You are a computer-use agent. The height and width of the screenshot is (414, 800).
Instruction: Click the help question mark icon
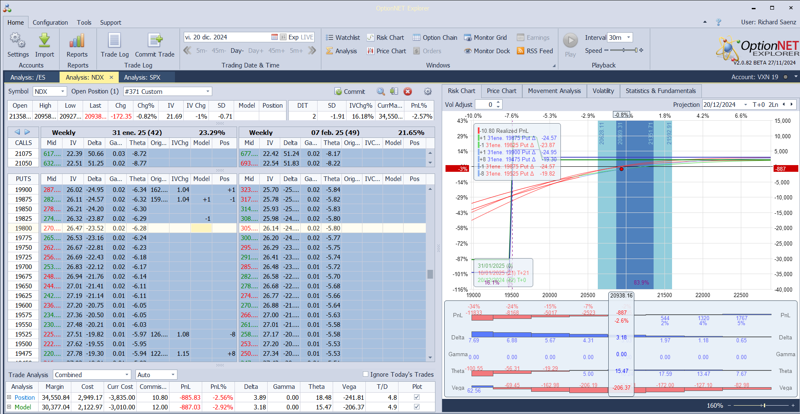click(x=718, y=22)
